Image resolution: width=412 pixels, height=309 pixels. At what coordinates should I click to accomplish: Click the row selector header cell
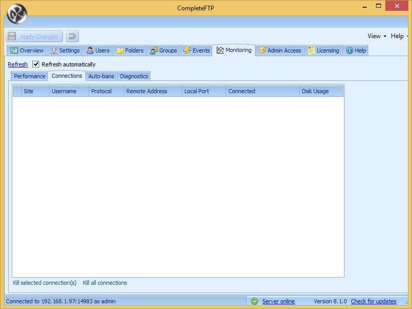(x=17, y=91)
